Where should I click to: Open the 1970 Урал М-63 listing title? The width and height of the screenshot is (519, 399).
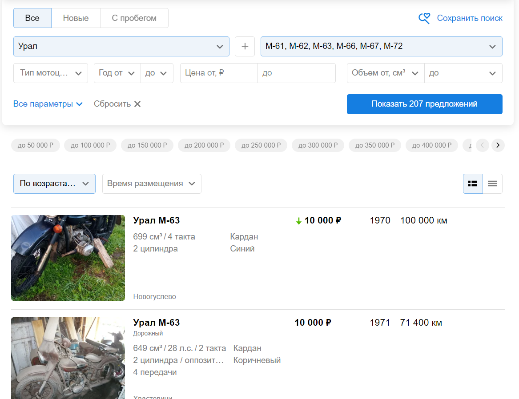pyautogui.click(x=156, y=220)
